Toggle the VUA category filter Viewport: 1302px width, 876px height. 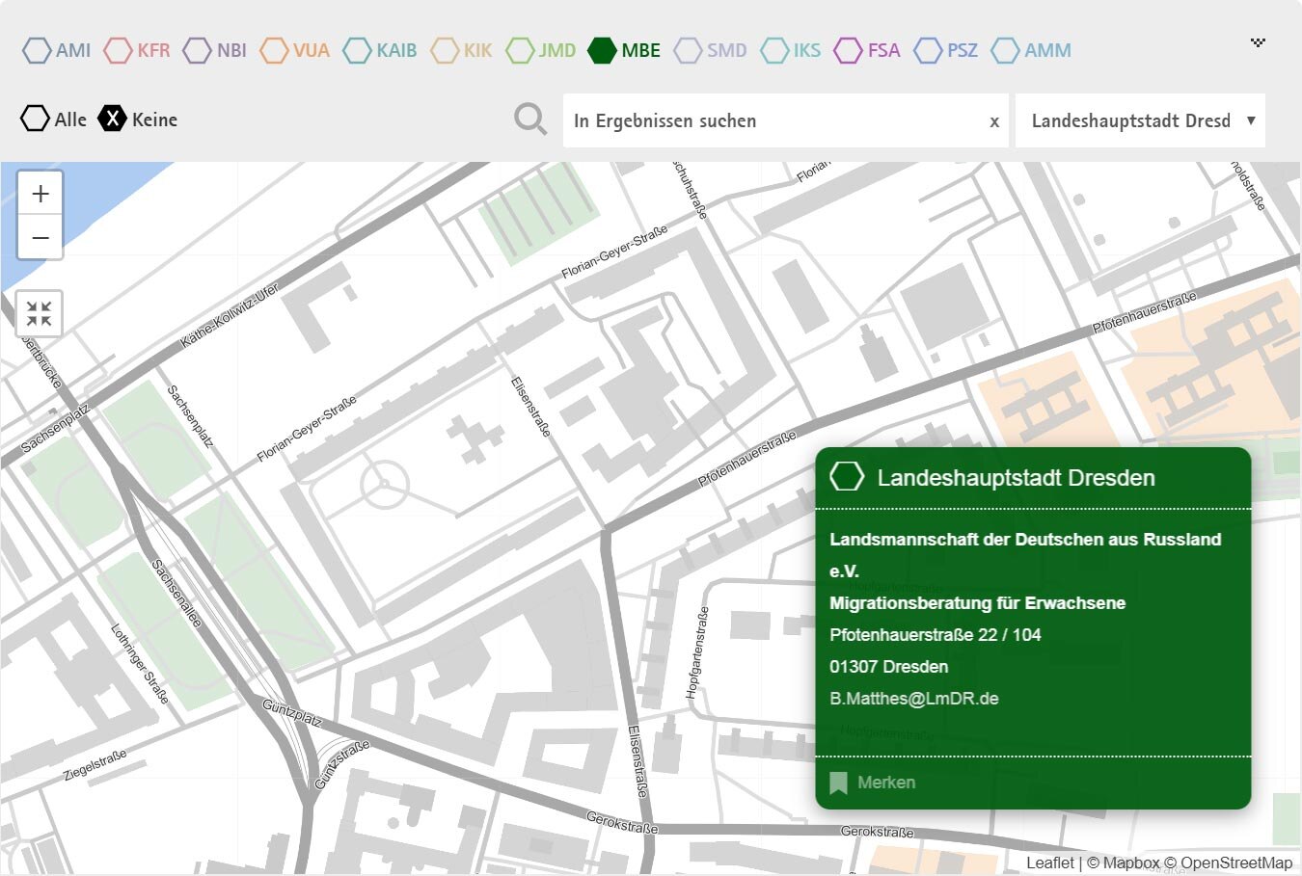(x=295, y=50)
